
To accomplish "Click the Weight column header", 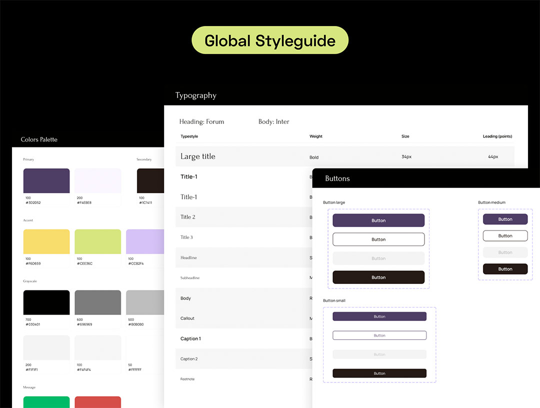I will click(316, 136).
